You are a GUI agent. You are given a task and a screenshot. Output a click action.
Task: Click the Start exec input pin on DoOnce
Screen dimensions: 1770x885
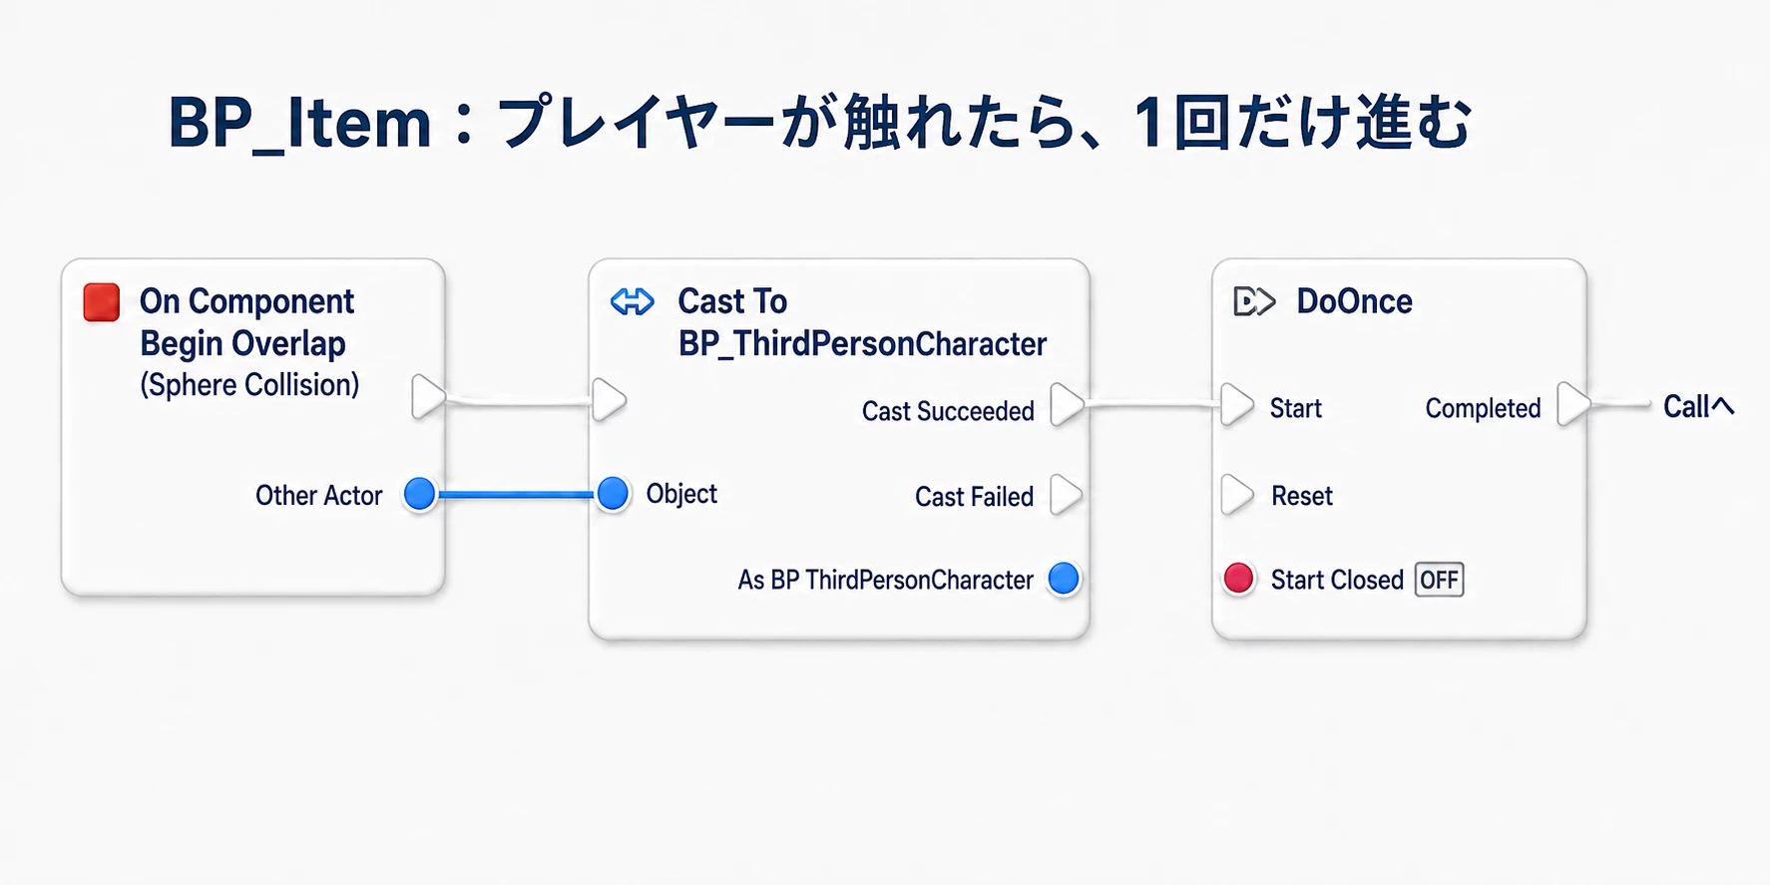pyautogui.click(x=1237, y=405)
